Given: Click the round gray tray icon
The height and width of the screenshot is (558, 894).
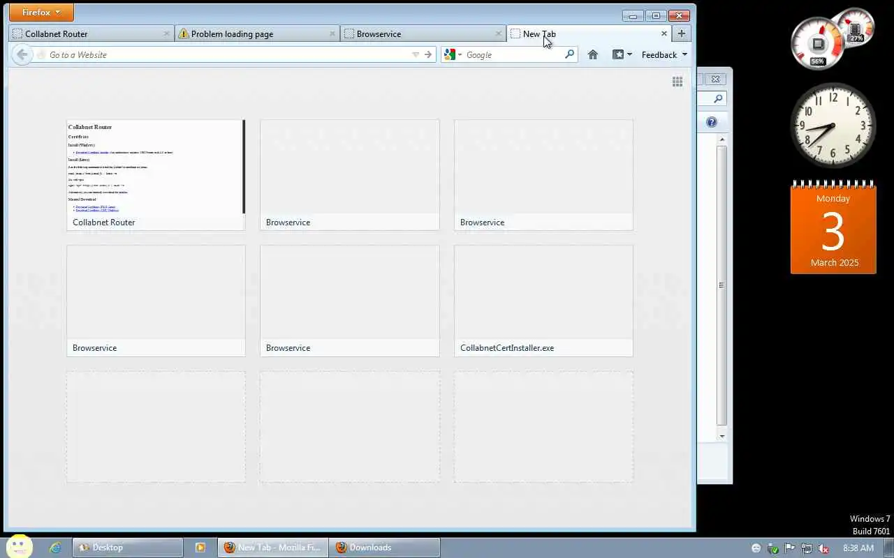Looking at the screenshot, I should tap(756, 548).
